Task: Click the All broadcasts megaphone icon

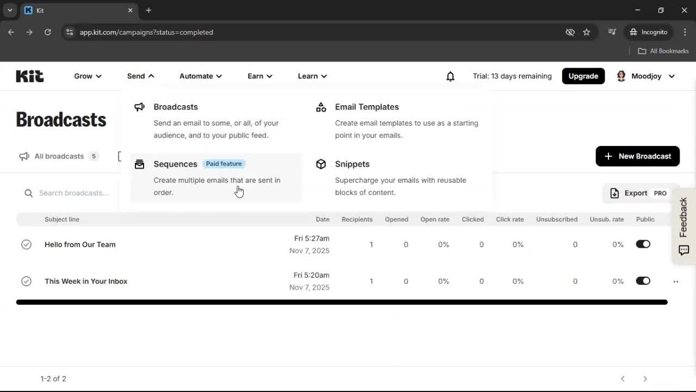Action: click(23, 156)
